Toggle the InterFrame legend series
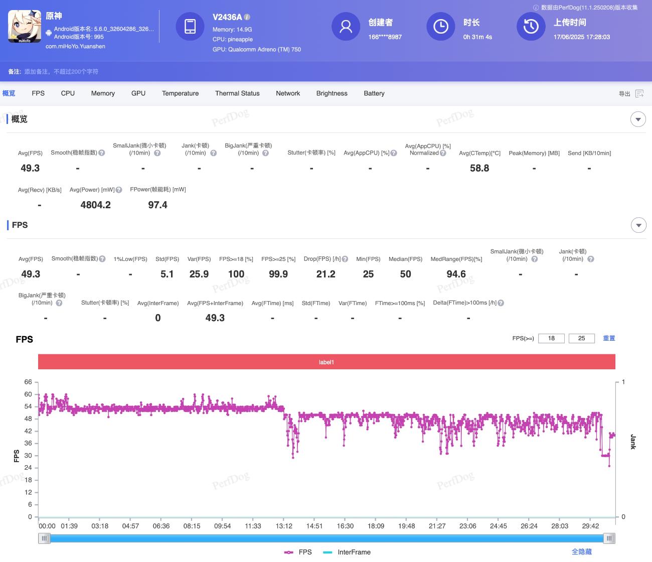The width and height of the screenshot is (652, 562). point(347,552)
